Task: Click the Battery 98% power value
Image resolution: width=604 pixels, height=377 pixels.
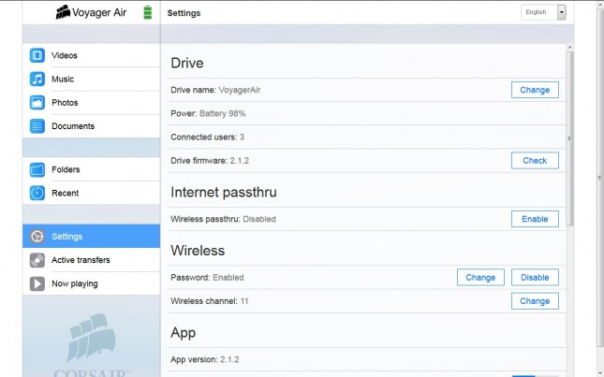Action: [x=222, y=113]
